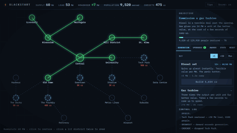The width and height of the screenshot is (237, 133).
Task: Open the Stats tab
Action: [x=223, y=48]
